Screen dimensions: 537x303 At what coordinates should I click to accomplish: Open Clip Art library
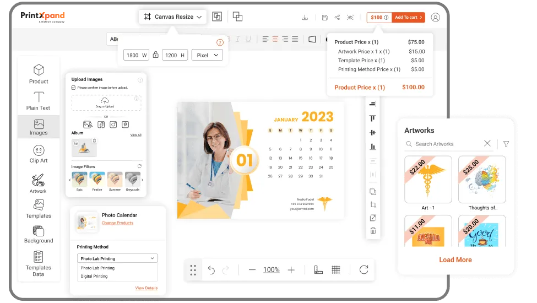(x=39, y=154)
